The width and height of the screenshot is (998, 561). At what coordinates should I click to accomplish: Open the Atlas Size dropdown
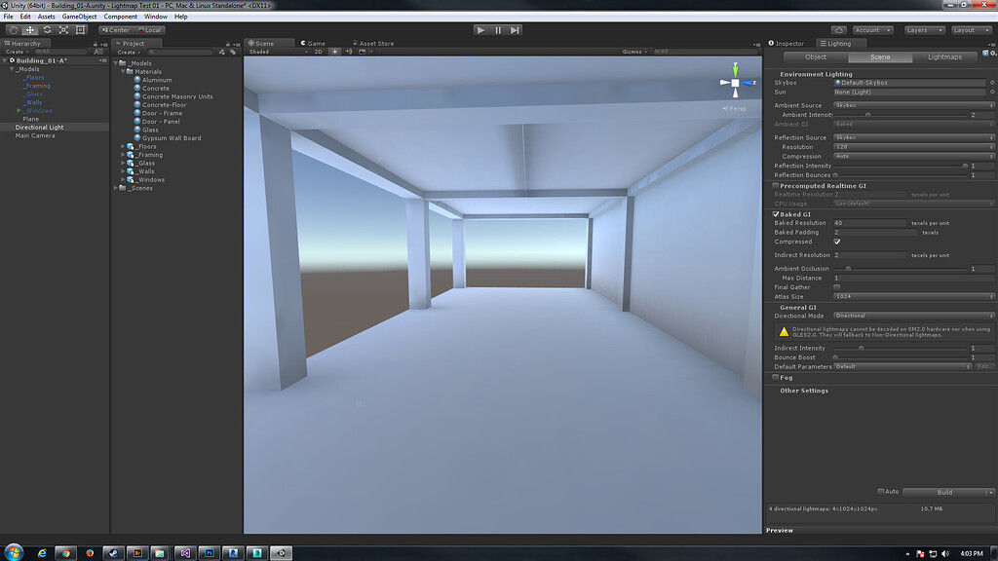pyautogui.click(x=911, y=296)
